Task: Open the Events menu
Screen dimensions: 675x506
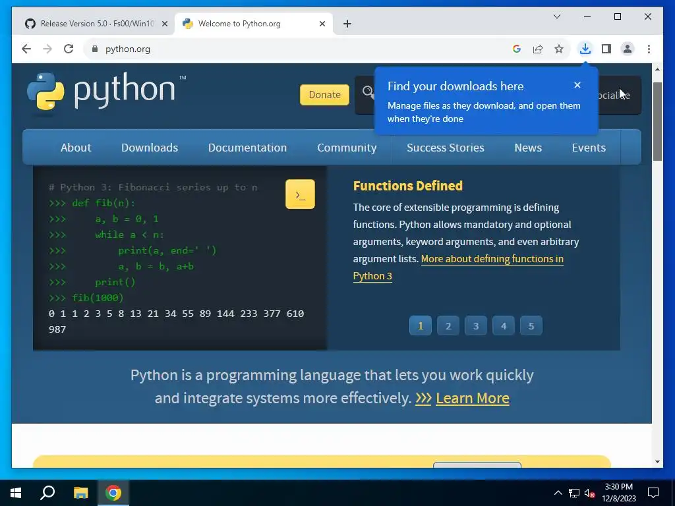Action: click(589, 148)
